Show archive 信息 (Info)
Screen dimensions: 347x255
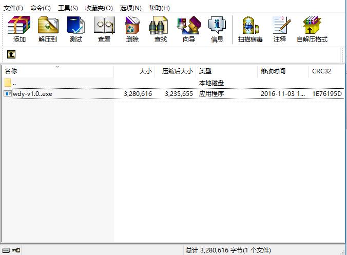217,29
